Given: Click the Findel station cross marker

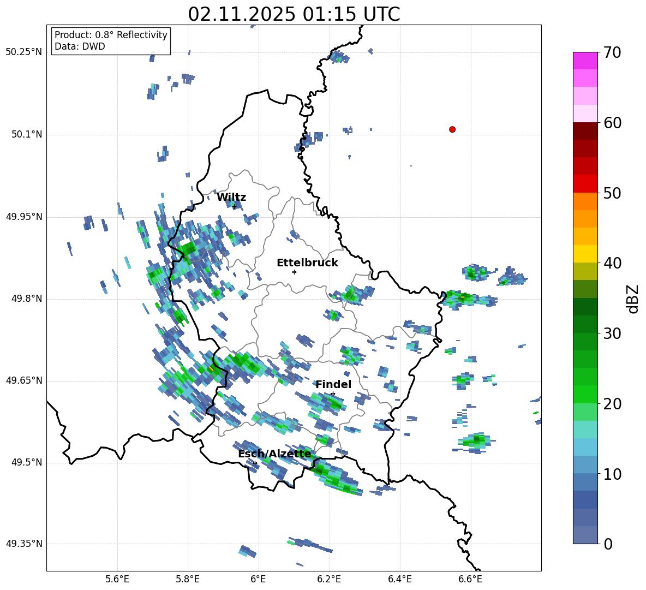Looking at the screenshot, I should point(333,394).
